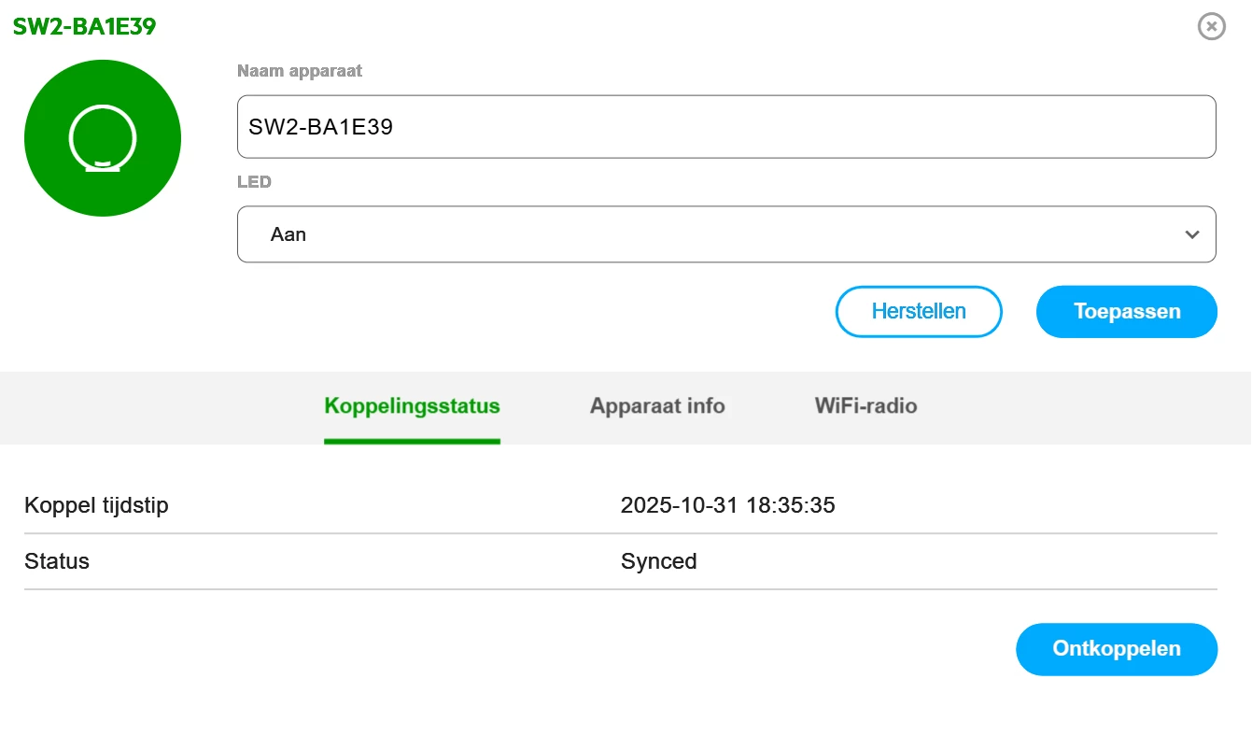Image resolution: width=1252 pixels, height=735 pixels.
Task: Open the LED dropdown showing Aan
Action: (x=725, y=234)
